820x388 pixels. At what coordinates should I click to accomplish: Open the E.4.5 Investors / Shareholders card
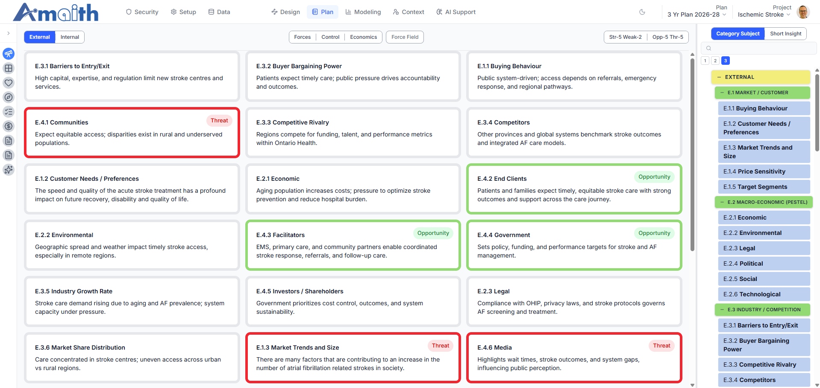tap(353, 301)
